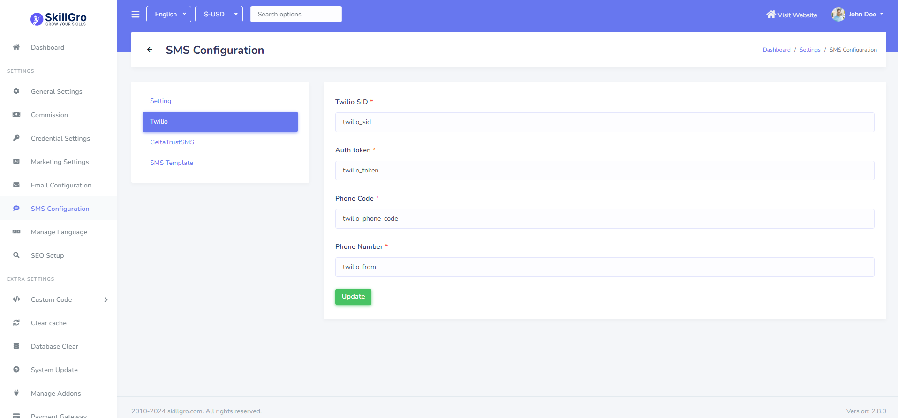Switch to the GeitaTrustSMS tab
Viewport: 898px width, 418px height.
[172, 142]
